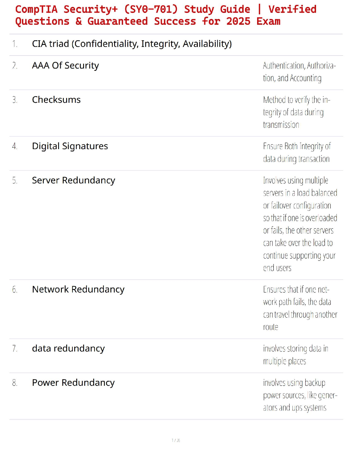The height and width of the screenshot is (456, 352).
Task: Click the 'storing data in multiple places' definition
Action: point(295,355)
